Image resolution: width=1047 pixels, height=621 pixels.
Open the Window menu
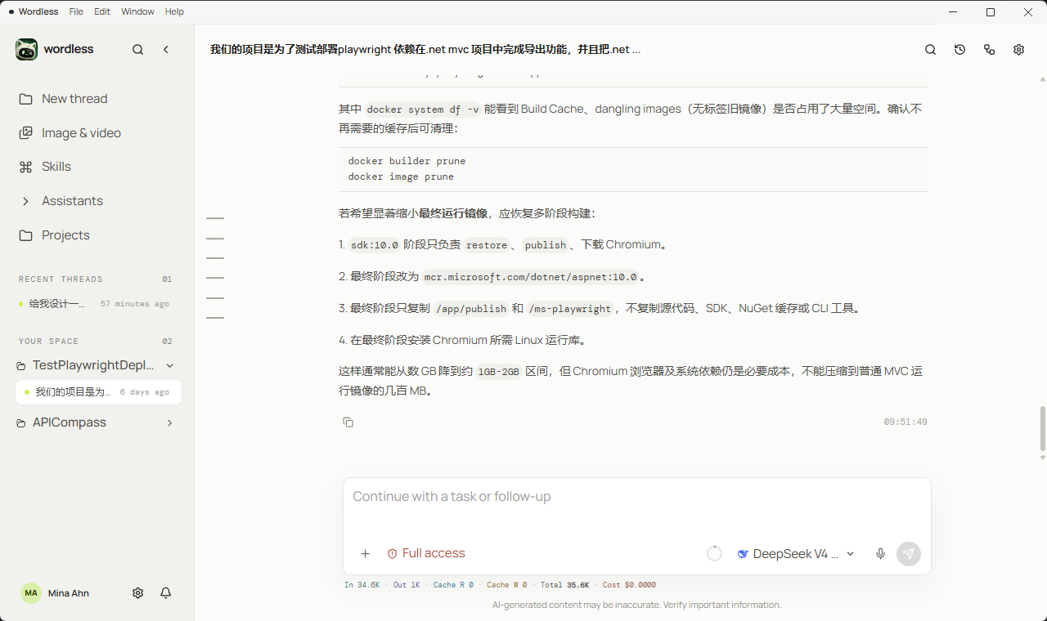click(x=137, y=12)
